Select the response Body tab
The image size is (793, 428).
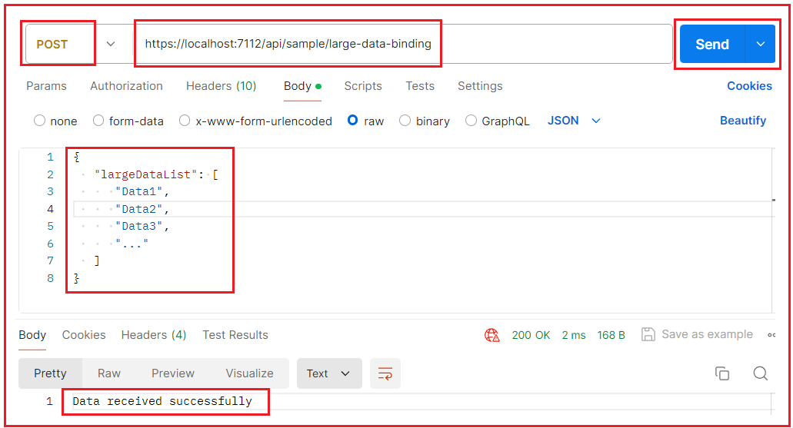click(32, 335)
